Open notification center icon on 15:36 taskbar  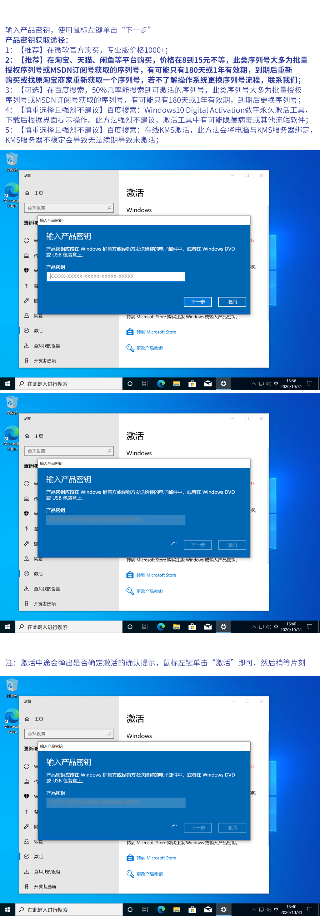(310, 384)
